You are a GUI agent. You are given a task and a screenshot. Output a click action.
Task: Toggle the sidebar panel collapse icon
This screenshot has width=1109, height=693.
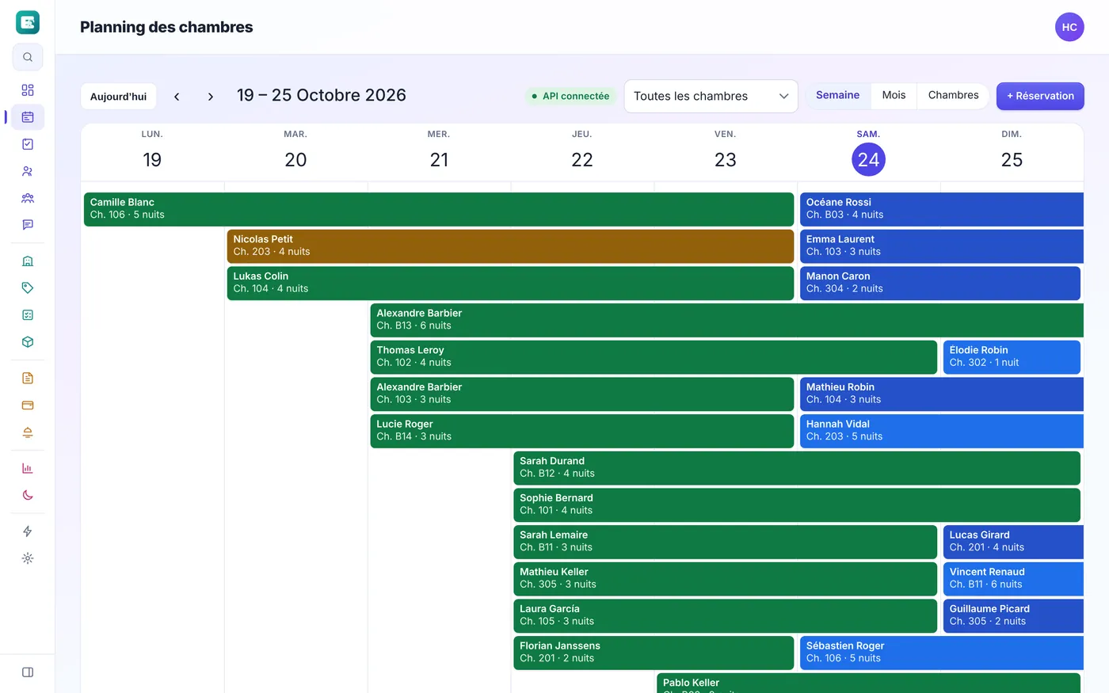point(28,672)
